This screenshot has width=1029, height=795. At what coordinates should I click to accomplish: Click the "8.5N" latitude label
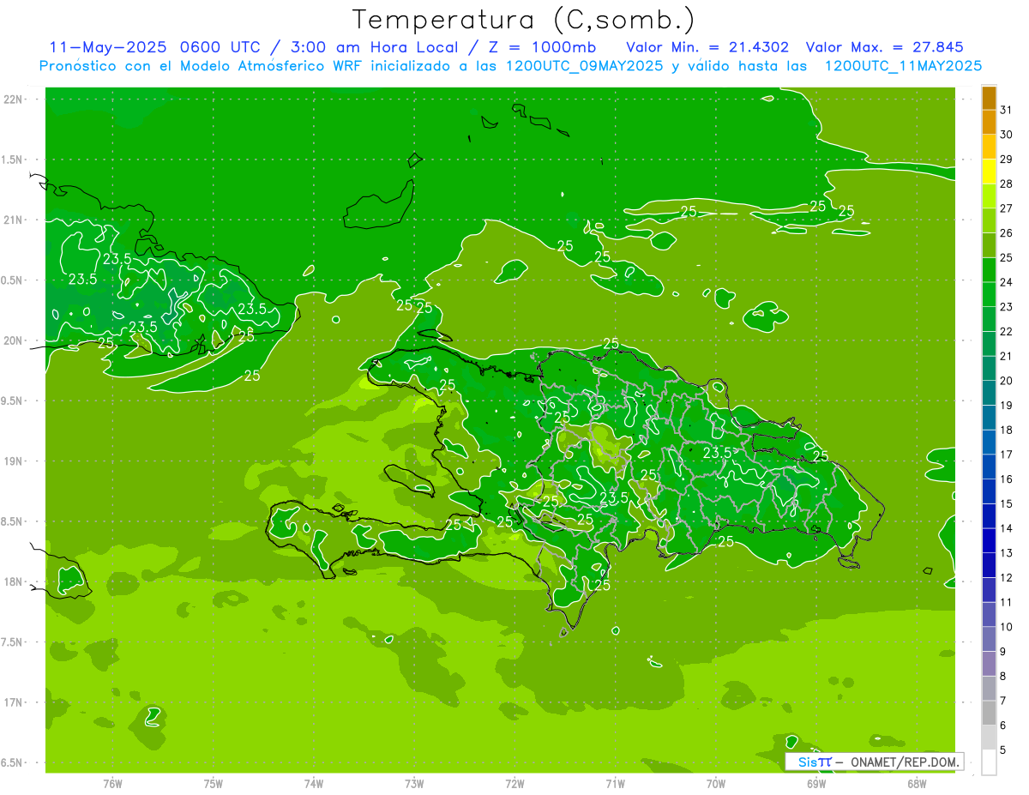pos(13,521)
